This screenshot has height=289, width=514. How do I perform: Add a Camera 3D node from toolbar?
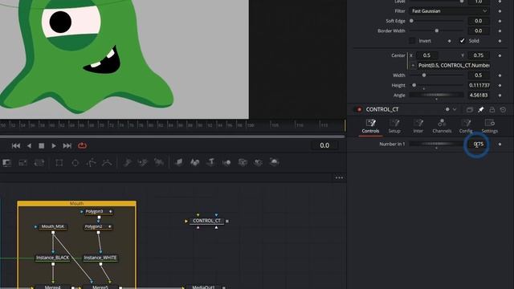click(243, 162)
